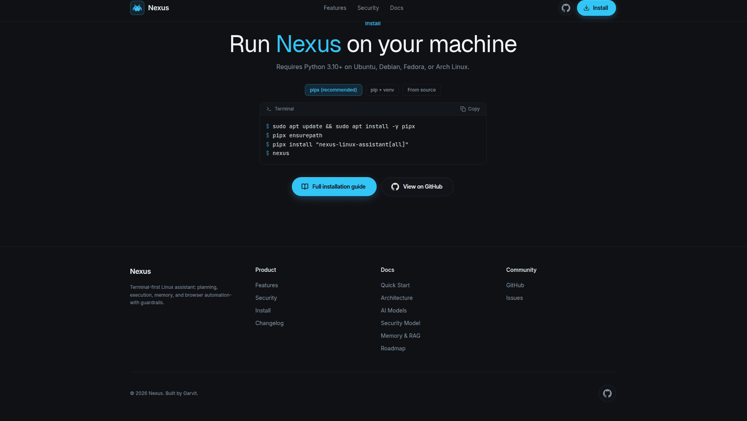Open footer Product Features link

[x=267, y=285]
